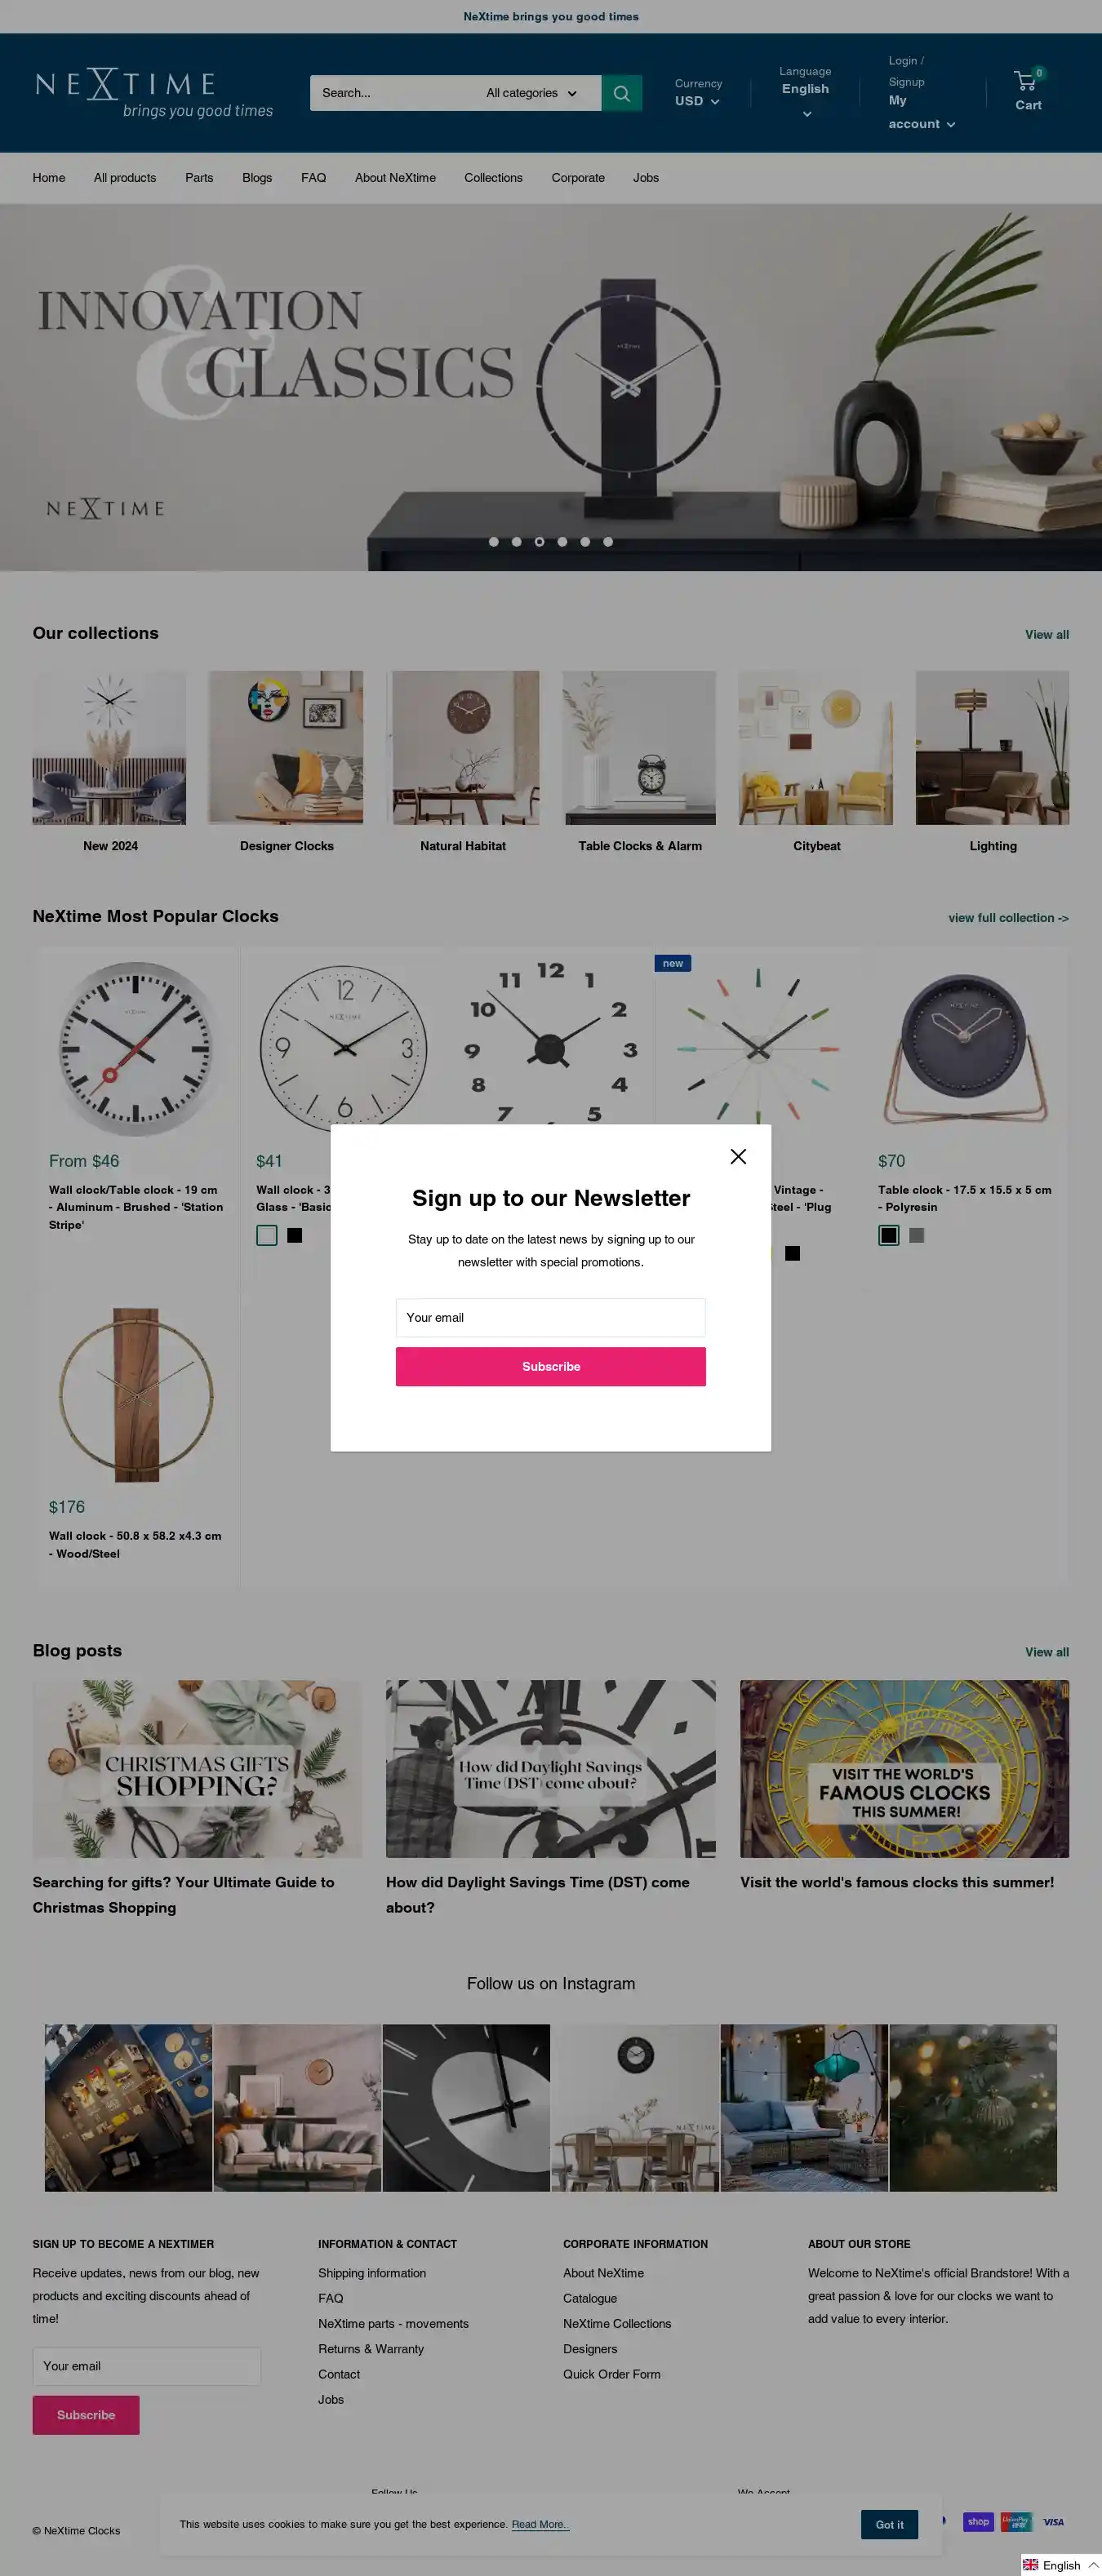
Task: Select grey swatch on $70 table clock
Action: [916, 1235]
